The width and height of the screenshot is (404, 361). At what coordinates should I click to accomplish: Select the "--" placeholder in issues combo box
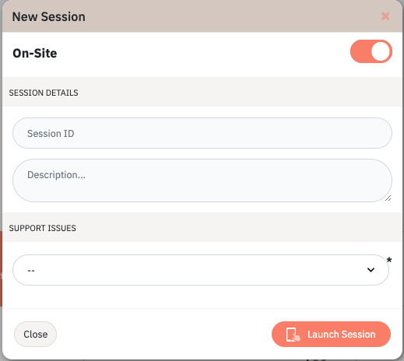(x=31, y=271)
